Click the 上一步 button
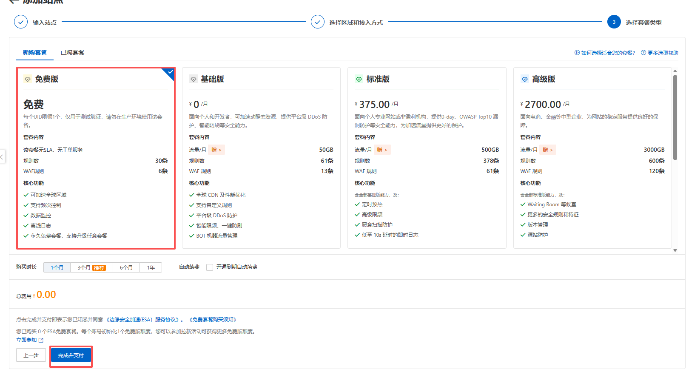 31,355
